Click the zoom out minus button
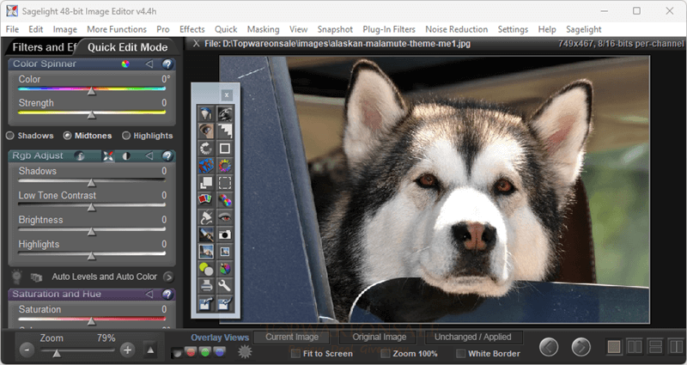 point(27,350)
